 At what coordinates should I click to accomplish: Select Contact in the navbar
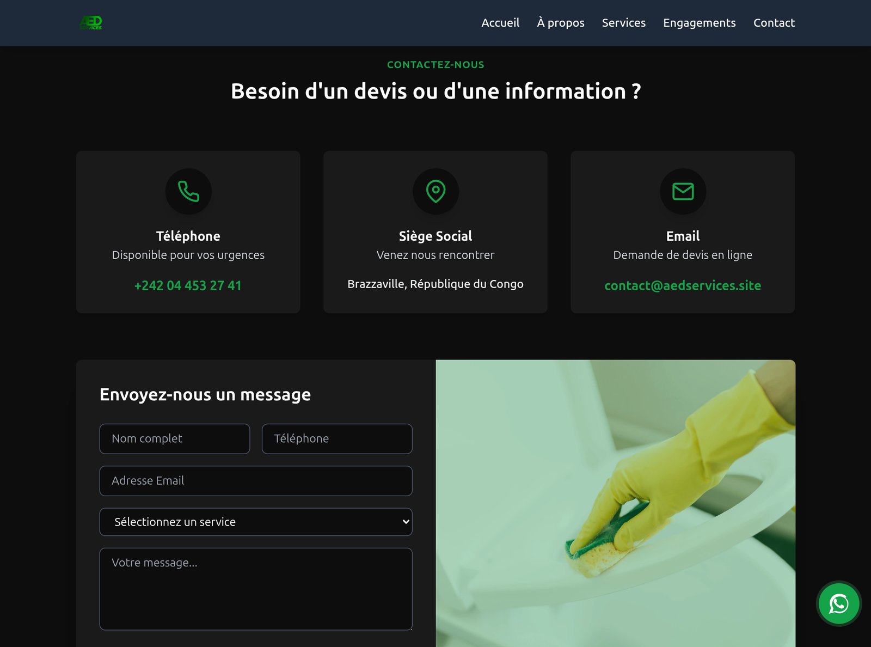(x=774, y=23)
